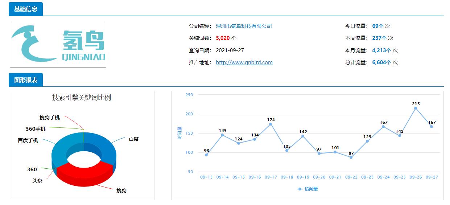This screenshot has height=205, width=450.
Task: Click the x-axis label 09-13
Action: click(x=206, y=177)
